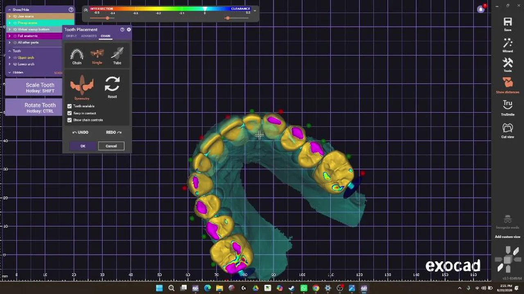Open the TruSmile view
This screenshot has height=294, width=524.
tap(508, 105)
